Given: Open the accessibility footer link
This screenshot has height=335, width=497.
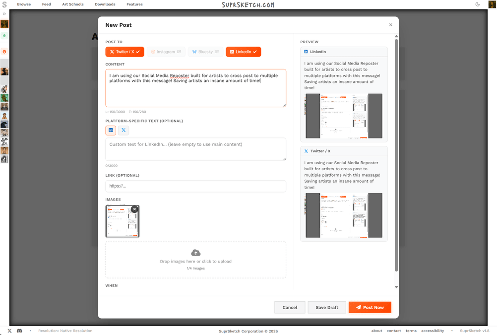Looking at the screenshot, I should [x=433, y=331].
